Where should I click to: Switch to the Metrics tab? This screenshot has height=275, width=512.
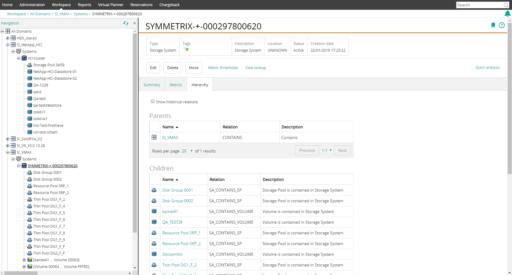coord(176,85)
